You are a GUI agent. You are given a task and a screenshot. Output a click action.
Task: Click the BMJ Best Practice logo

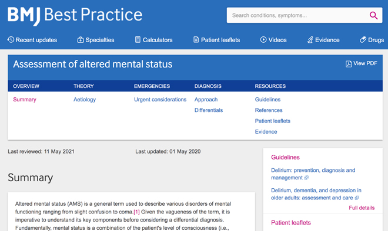point(75,16)
